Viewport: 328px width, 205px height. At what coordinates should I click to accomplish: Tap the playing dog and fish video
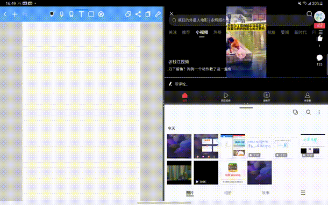pyautogui.click(x=246, y=42)
